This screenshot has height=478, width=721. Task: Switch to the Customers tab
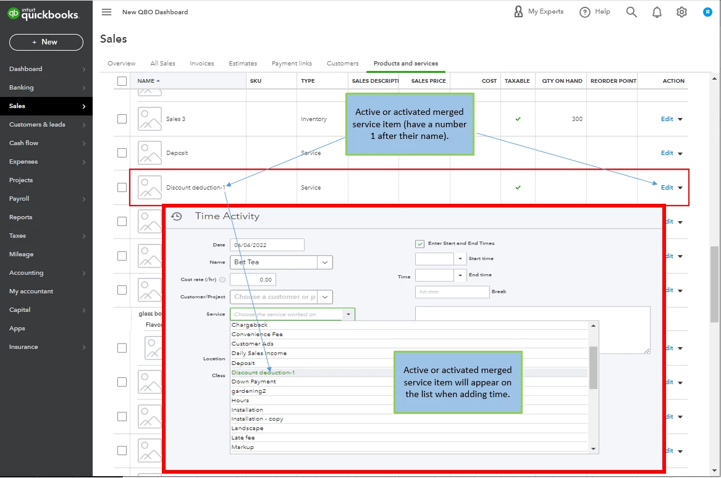tap(342, 64)
